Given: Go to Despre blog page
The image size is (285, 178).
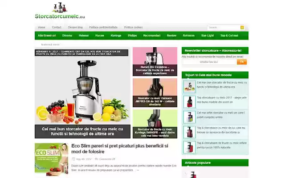Looking at the screenshot, I should click(x=75, y=27).
